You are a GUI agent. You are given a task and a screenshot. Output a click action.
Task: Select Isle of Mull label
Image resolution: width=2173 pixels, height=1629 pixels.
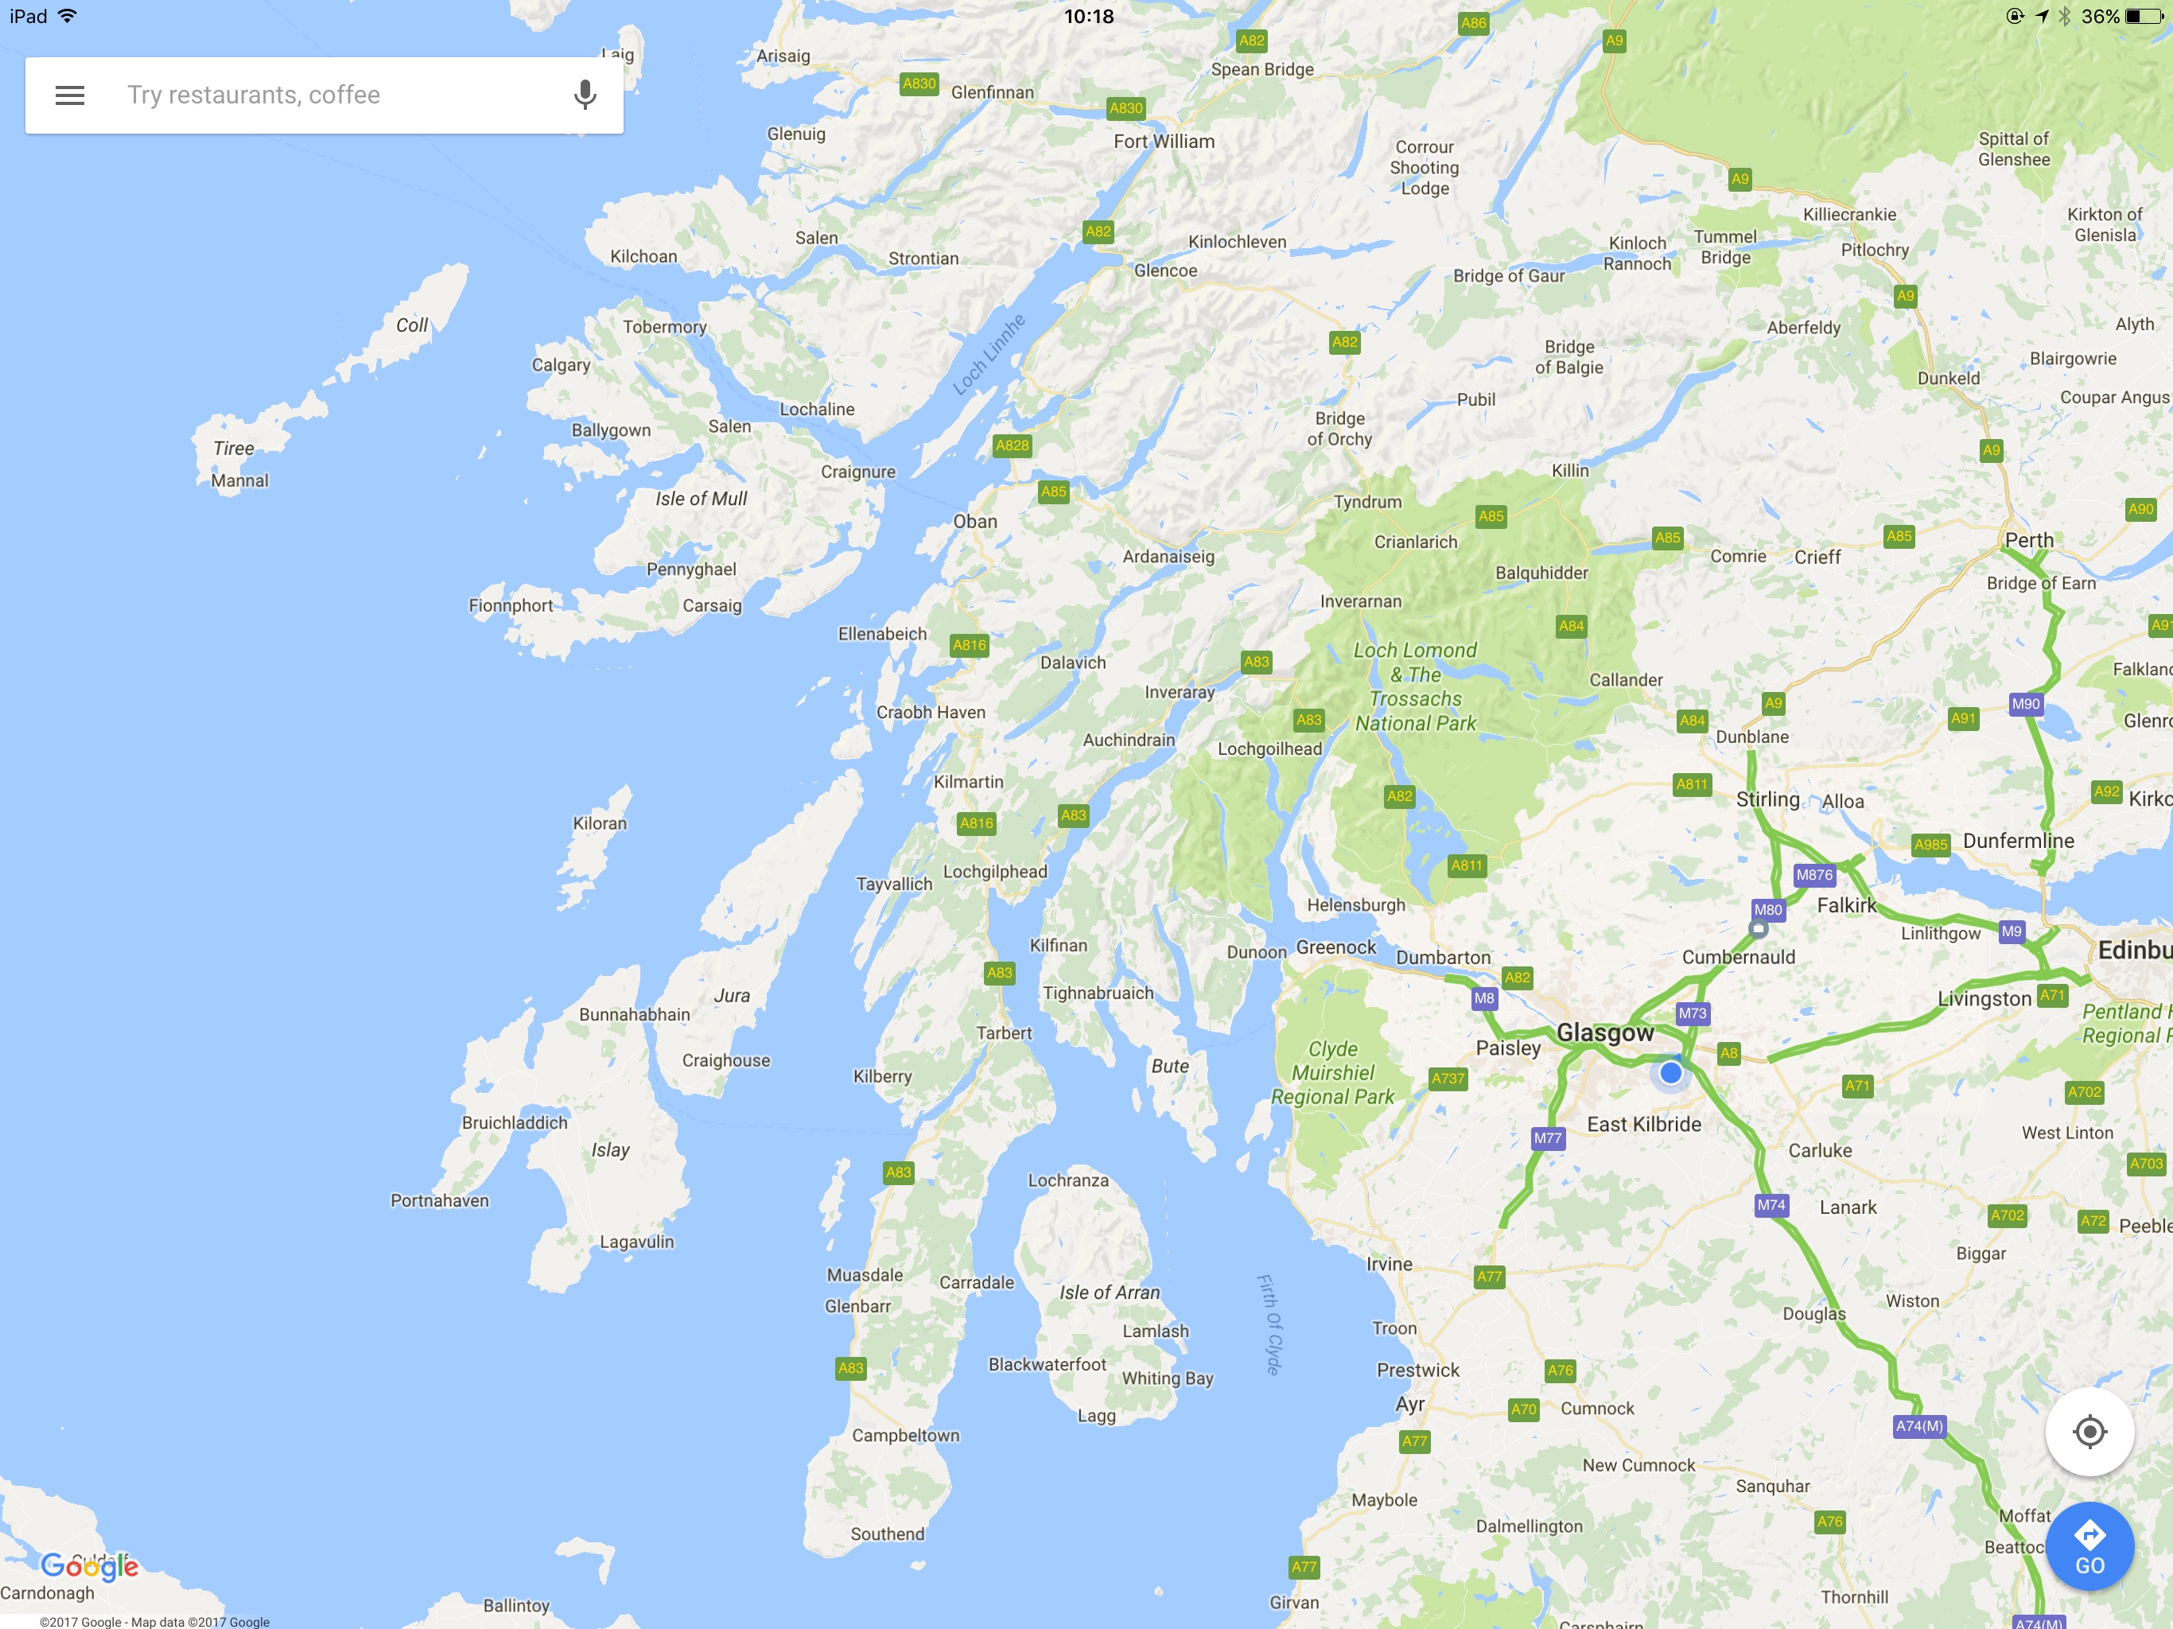[702, 499]
